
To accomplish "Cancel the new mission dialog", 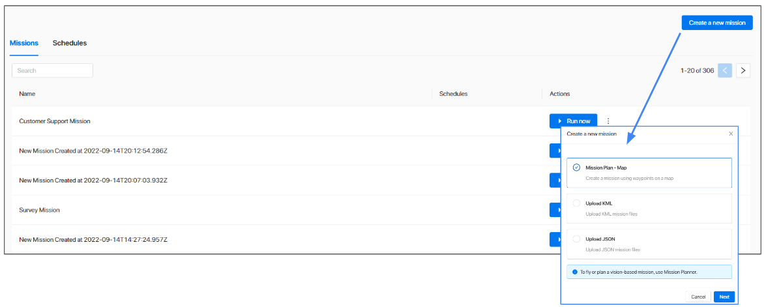I will pyautogui.click(x=698, y=297).
